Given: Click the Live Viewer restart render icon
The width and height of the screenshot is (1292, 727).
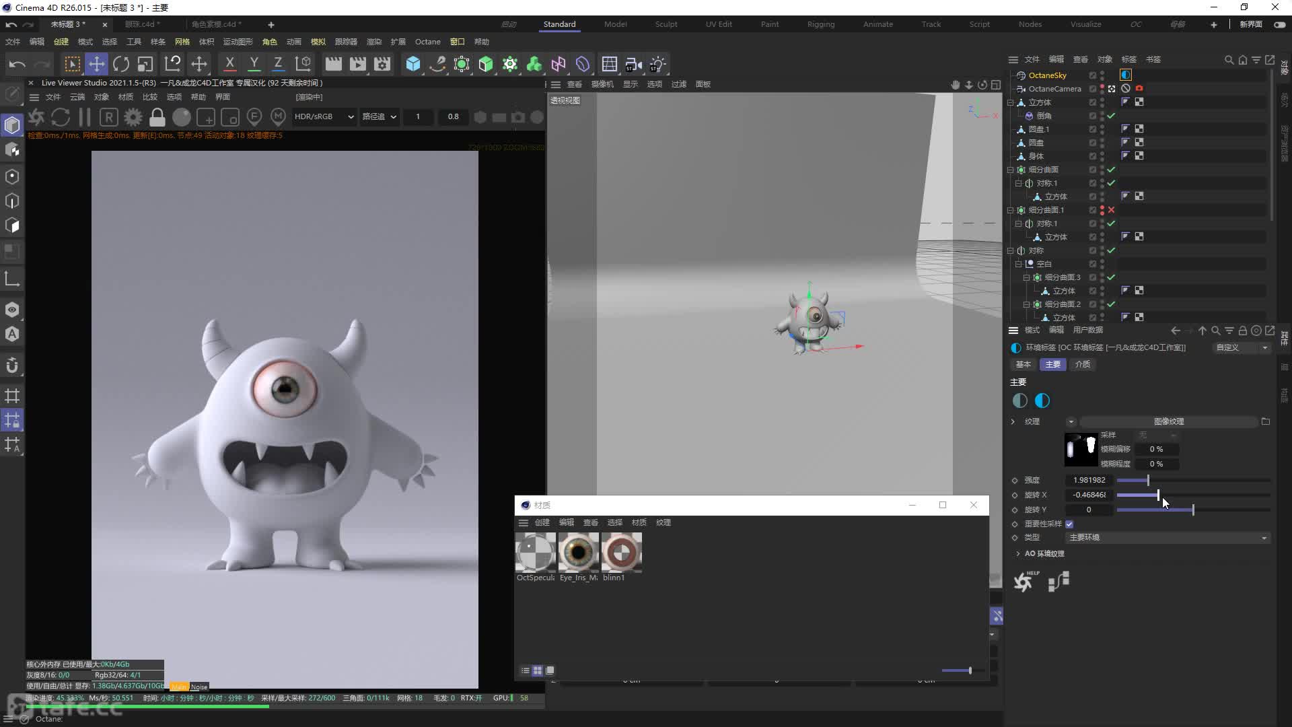Looking at the screenshot, I should (61, 117).
